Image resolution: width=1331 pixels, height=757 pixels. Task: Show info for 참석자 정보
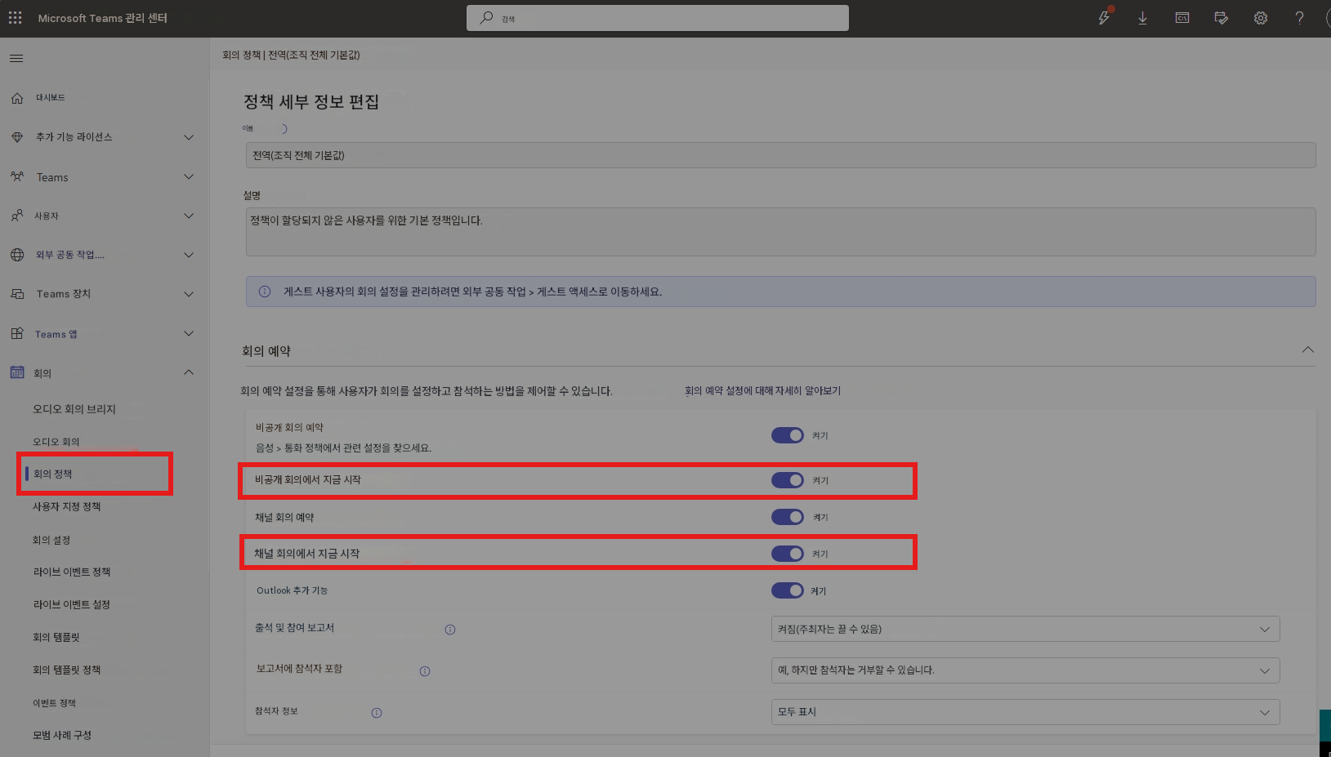[x=377, y=713]
